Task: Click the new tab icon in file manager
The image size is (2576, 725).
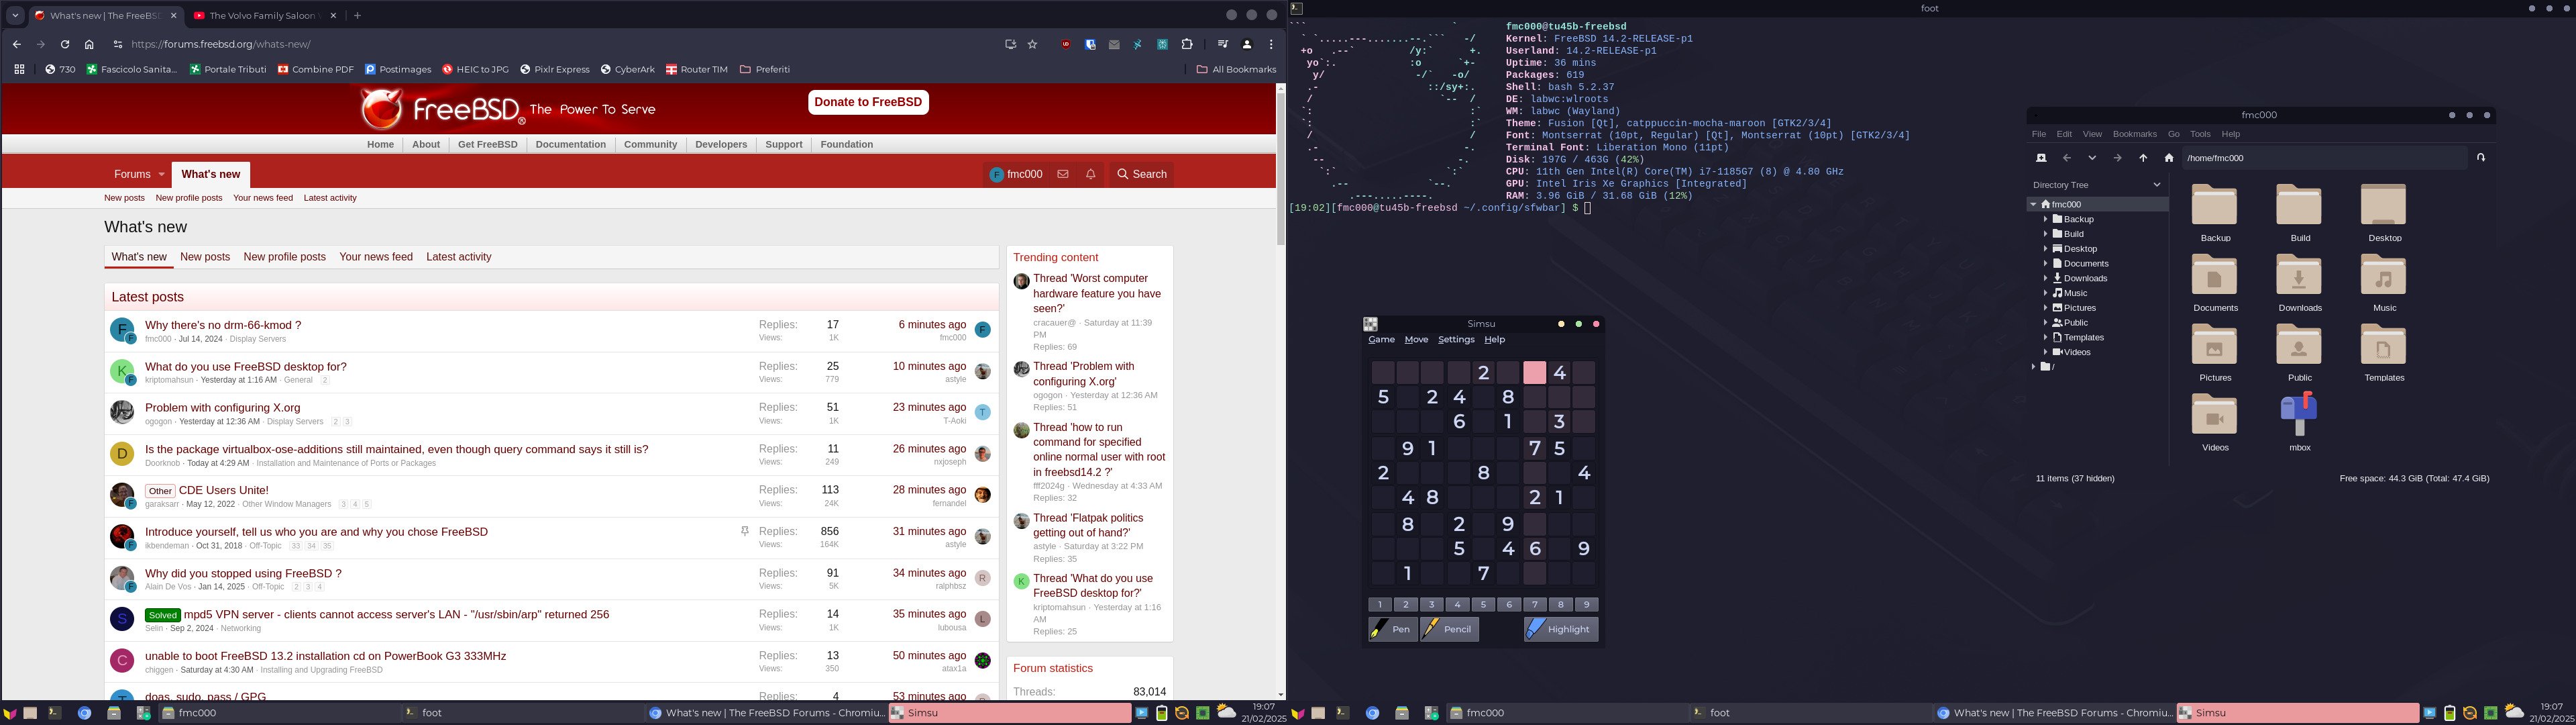Action: 2041,158
